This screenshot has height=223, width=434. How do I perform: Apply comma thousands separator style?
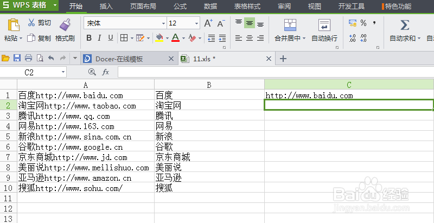[x=374, y=23]
